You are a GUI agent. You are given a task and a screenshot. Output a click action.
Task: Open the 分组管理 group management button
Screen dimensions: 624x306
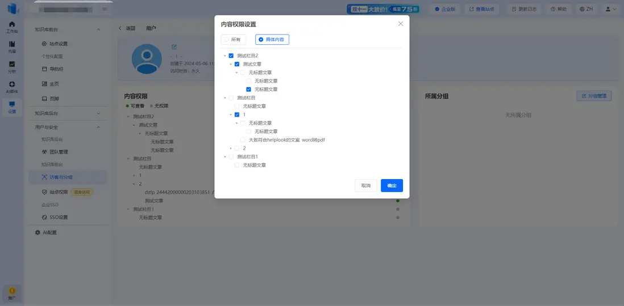tap(594, 96)
